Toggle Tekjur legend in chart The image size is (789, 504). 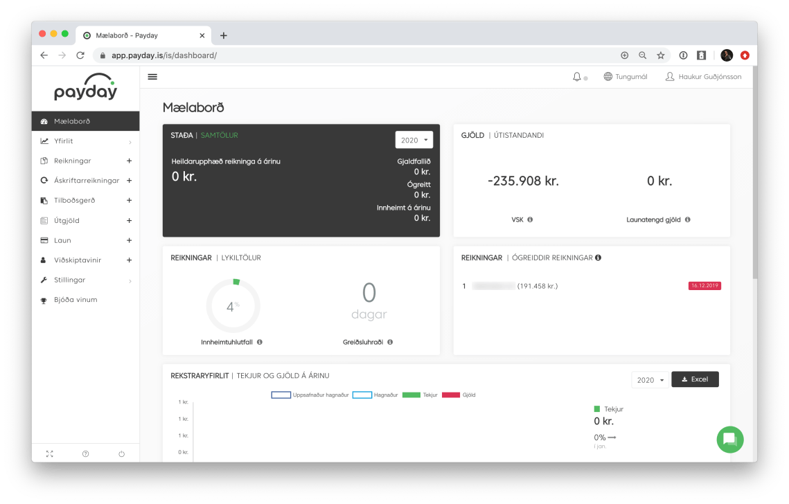click(420, 395)
